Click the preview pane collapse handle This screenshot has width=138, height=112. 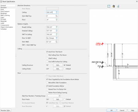pos(89,56)
